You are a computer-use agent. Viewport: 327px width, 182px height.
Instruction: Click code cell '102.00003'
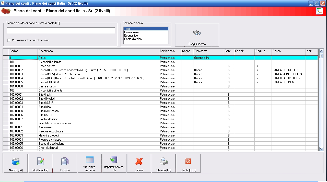pyautogui.click(x=23, y=103)
